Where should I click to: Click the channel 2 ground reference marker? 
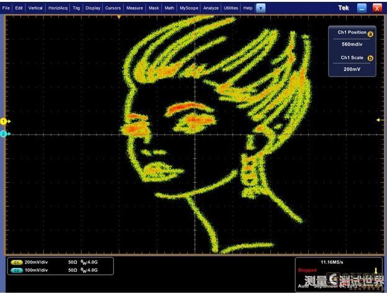[5, 134]
